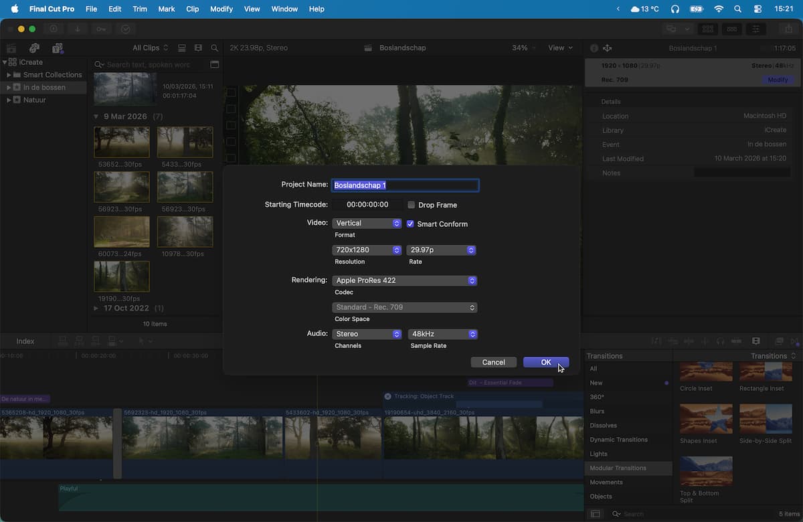
Task: Open the All Clips filter popup
Action: (x=151, y=48)
